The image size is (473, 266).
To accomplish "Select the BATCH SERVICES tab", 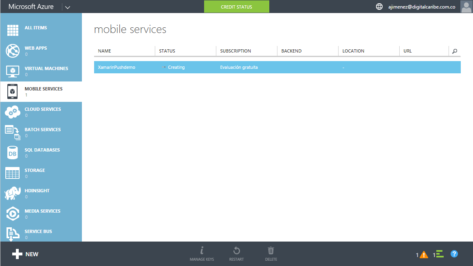I will click(41, 132).
